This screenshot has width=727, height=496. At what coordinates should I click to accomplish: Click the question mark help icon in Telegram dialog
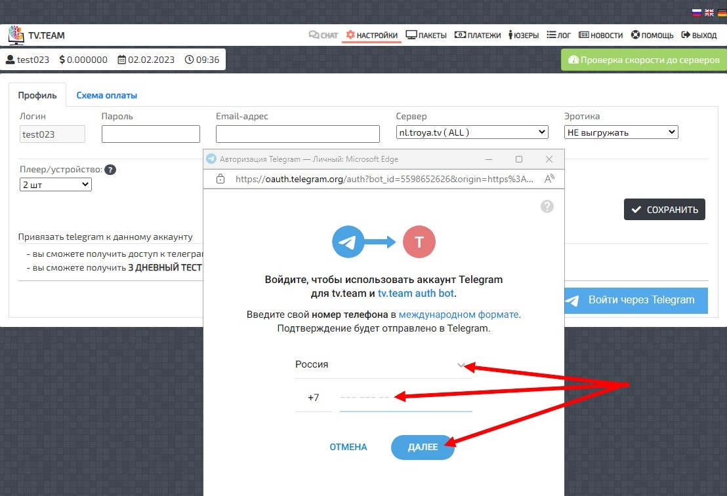point(547,206)
